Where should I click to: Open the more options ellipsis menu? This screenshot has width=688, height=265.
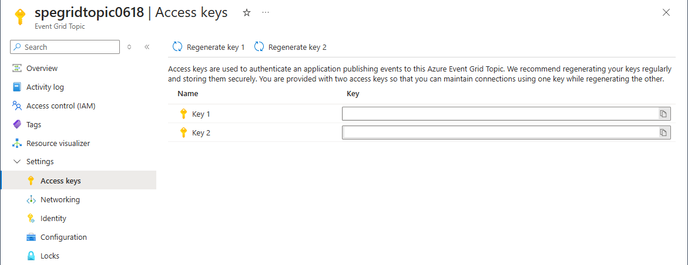[x=266, y=13]
